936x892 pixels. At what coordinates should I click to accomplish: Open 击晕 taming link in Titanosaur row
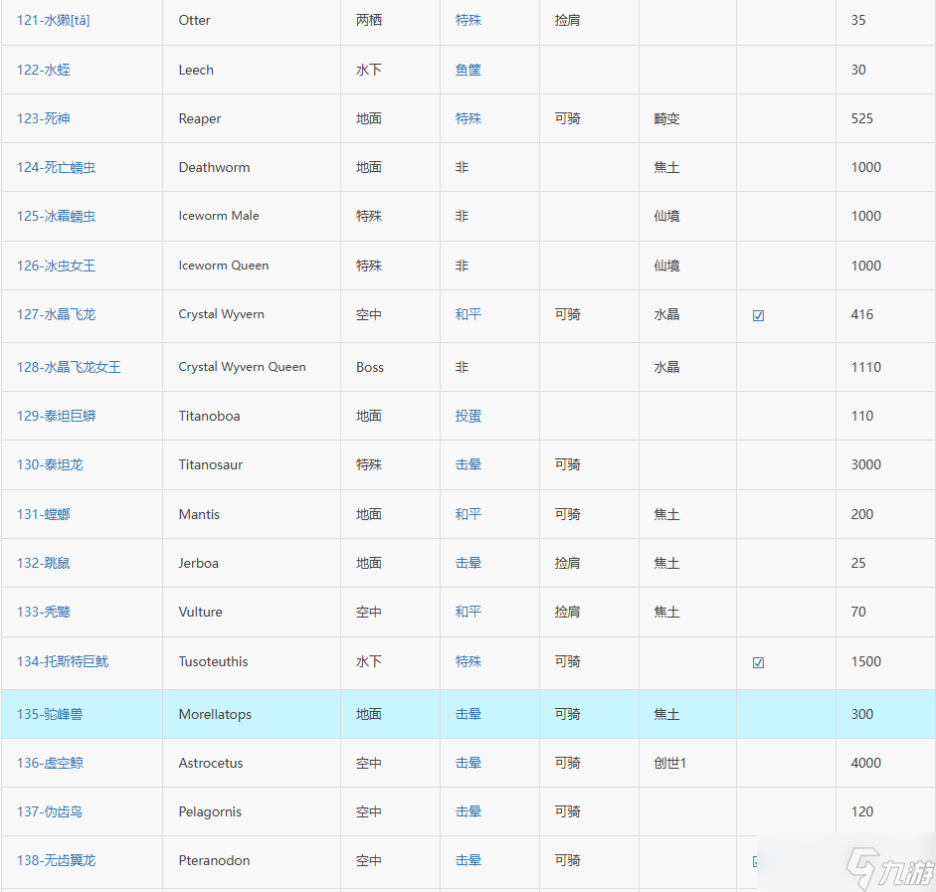(x=468, y=464)
